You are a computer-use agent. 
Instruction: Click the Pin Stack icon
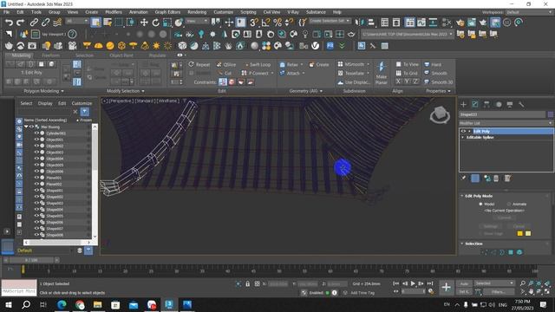click(464, 178)
